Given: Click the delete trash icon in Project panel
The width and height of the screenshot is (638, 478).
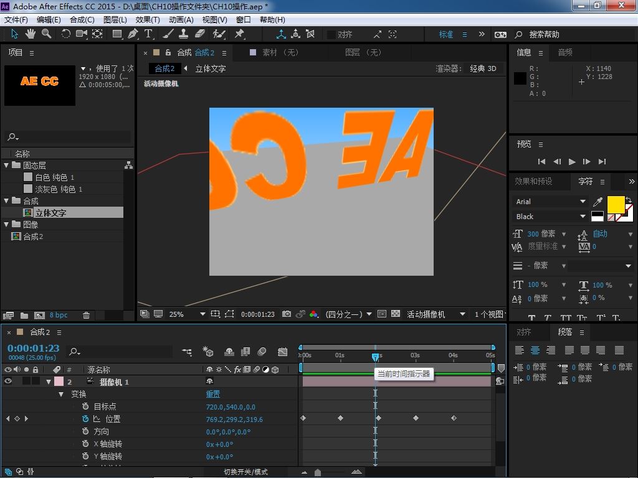Looking at the screenshot, I should [86, 316].
